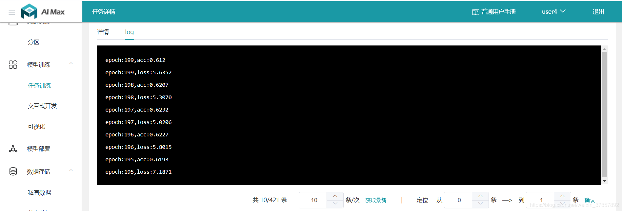The image size is (622, 211).
Task: Click the log line epoch:196,loss:5.8015
Action: pyautogui.click(x=138, y=147)
